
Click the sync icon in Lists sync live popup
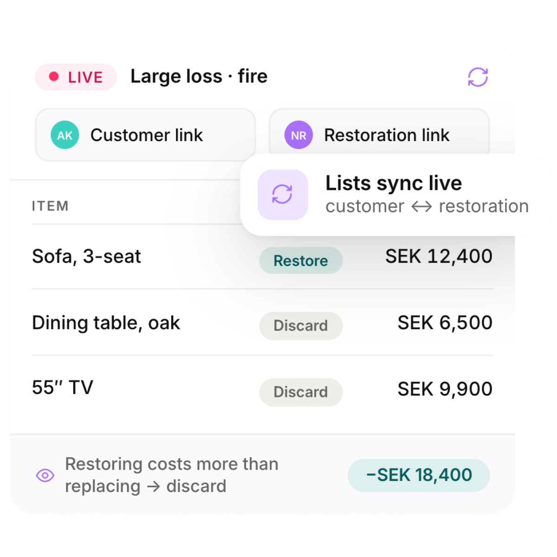[x=283, y=194]
